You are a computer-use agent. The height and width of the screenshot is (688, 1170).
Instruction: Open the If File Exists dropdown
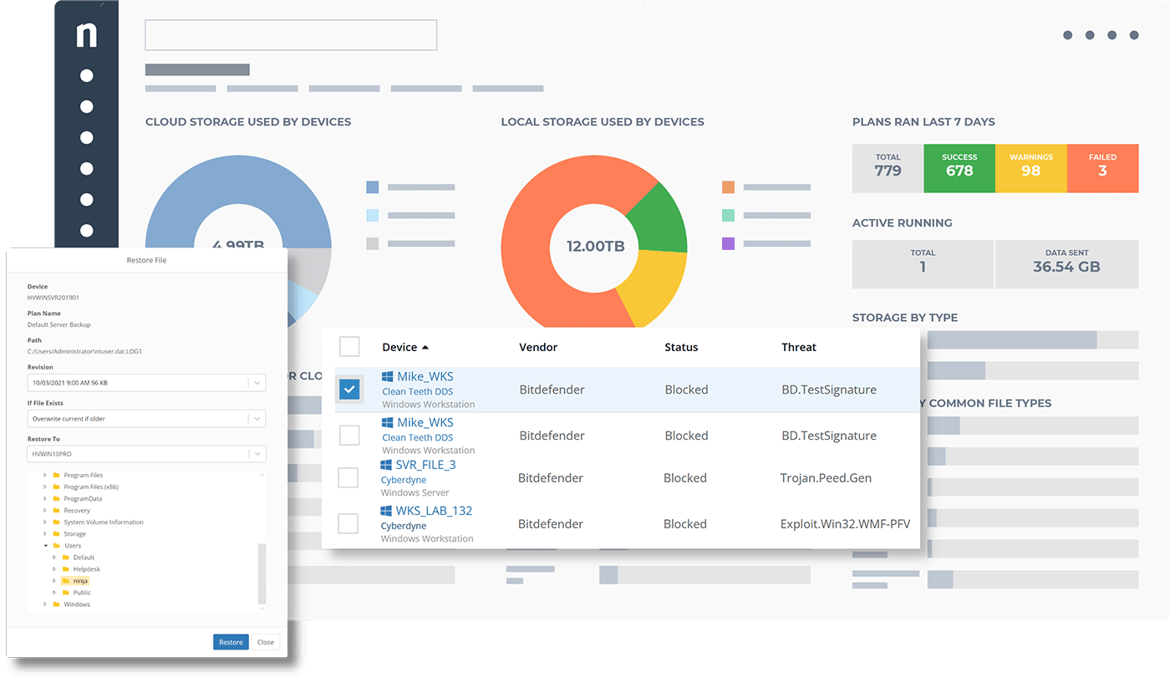click(x=146, y=418)
